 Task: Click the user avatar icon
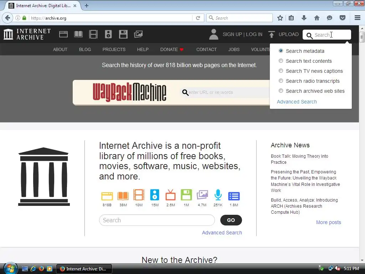pyautogui.click(x=214, y=34)
